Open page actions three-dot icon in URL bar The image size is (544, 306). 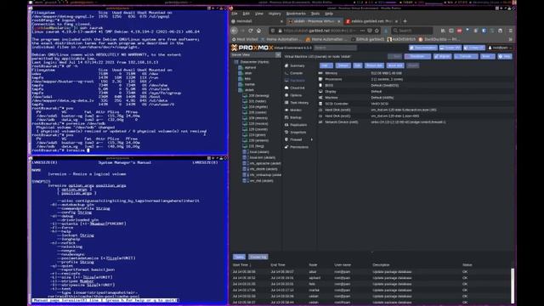(x=362, y=31)
